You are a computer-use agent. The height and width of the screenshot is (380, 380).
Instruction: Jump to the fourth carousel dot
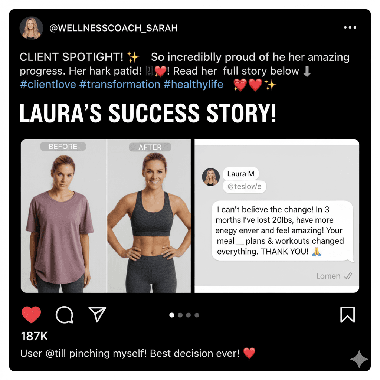[197, 315]
